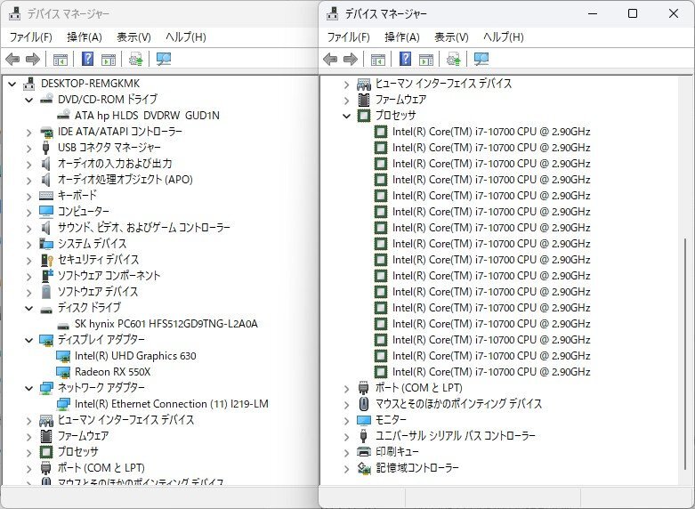The image size is (695, 509).
Task: Expand ポート (COM と LPT) in right window
Action: (x=347, y=389)
